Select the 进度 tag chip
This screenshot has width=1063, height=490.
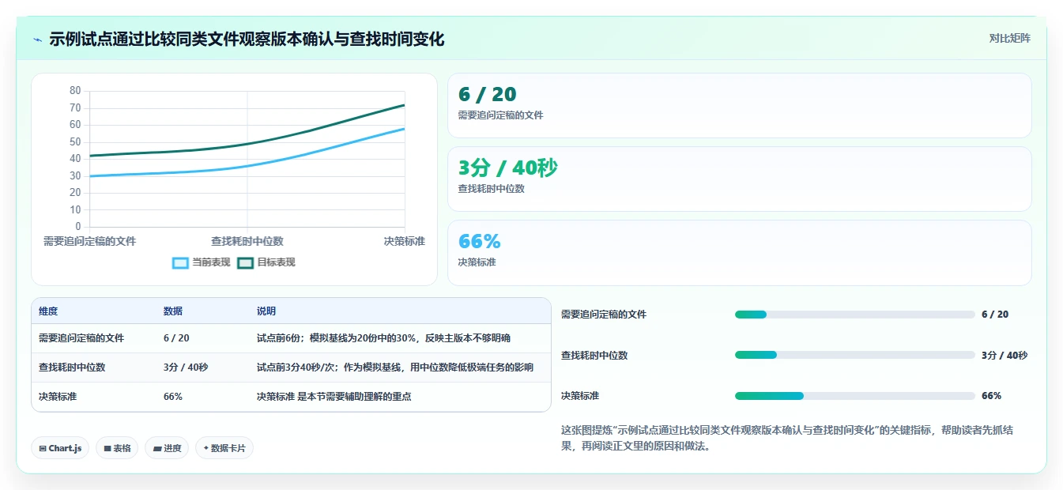[x=167, y=448]
